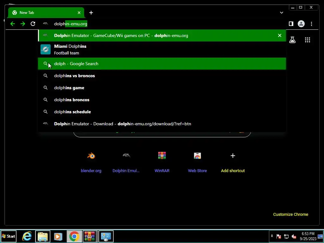Click the browser back arrow
Viewport: 324px width, 243px height.
13,24
